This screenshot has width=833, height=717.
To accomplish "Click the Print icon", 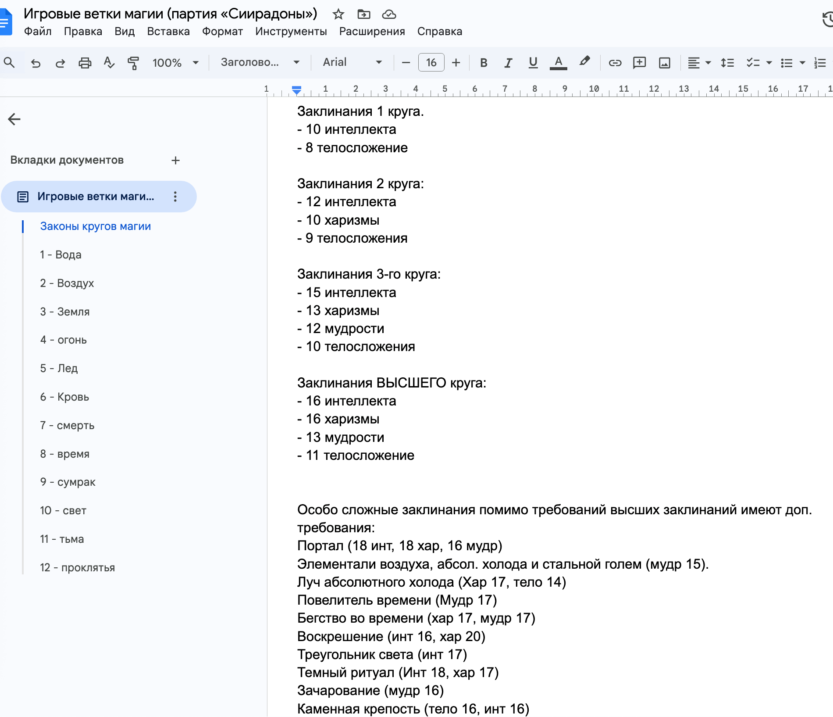I will point(85,63).
